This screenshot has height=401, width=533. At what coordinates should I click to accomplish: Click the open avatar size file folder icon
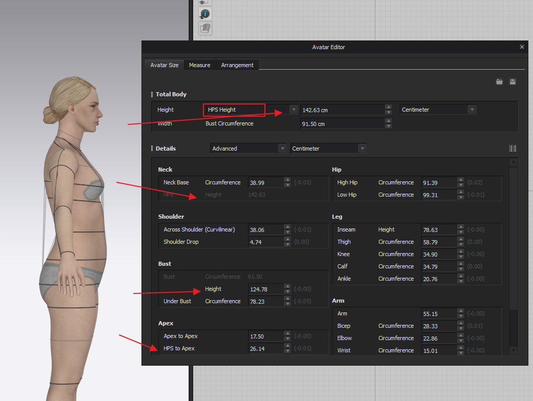(x=499, y=82)
